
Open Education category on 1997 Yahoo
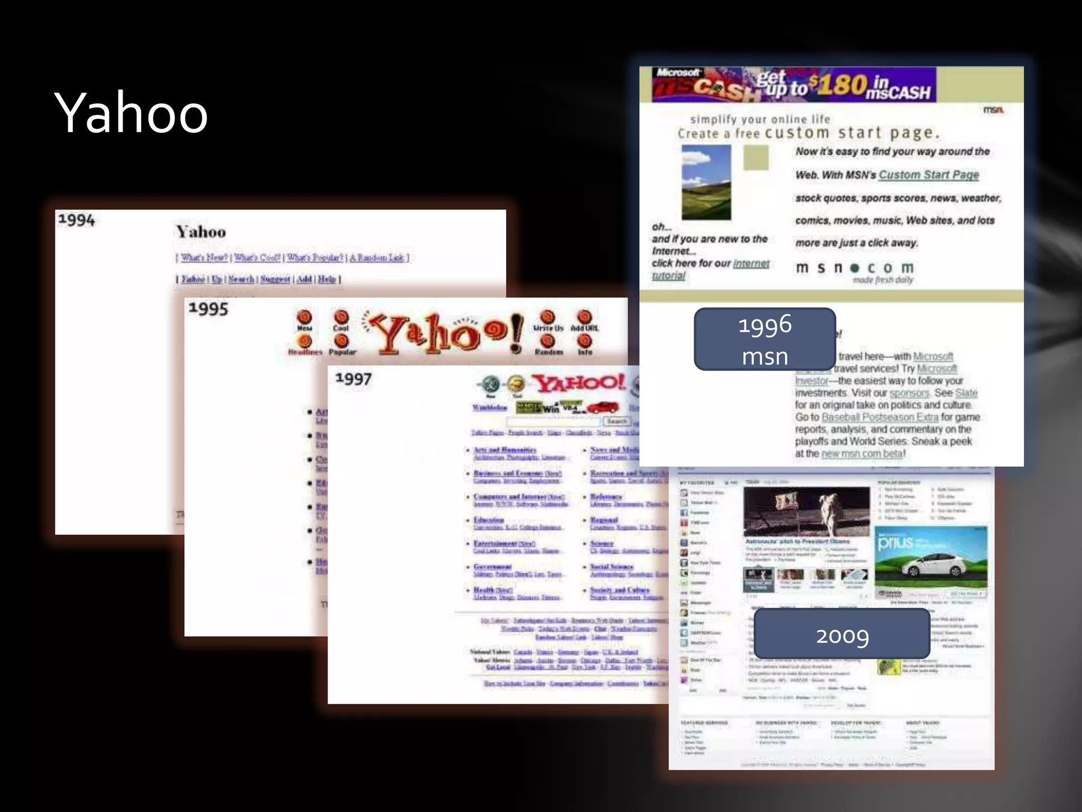tap(489, 520)
